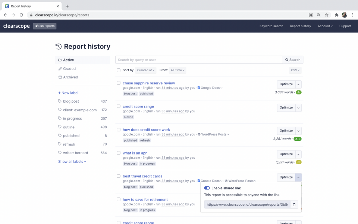Expand the All Time date filter
Viewport: 358px width, 224px height.
point(177,70)
